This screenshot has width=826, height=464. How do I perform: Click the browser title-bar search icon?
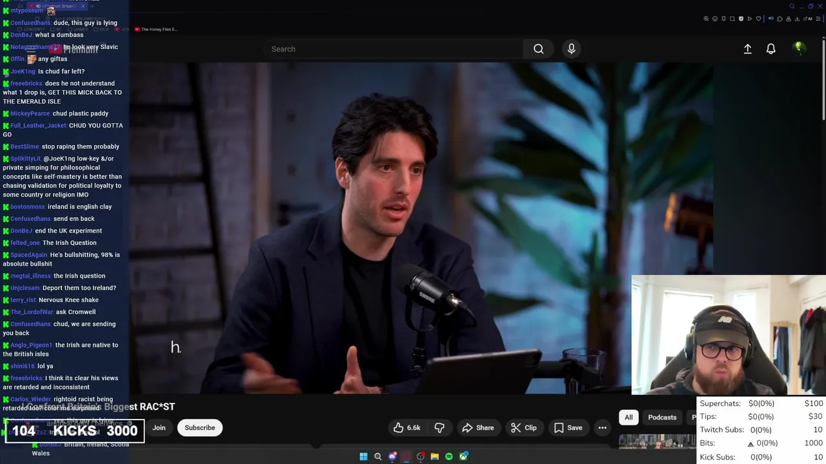(x=792, y=6)
